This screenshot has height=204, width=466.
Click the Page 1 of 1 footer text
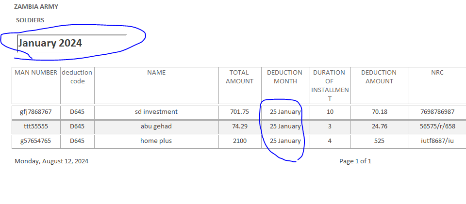coord(355,161)
